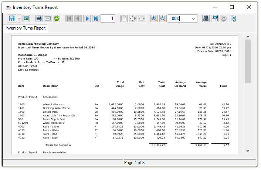This screenshot has height=170, width=261.
Task: Maximize the Inventory Turns Report window
Action: 232,7
